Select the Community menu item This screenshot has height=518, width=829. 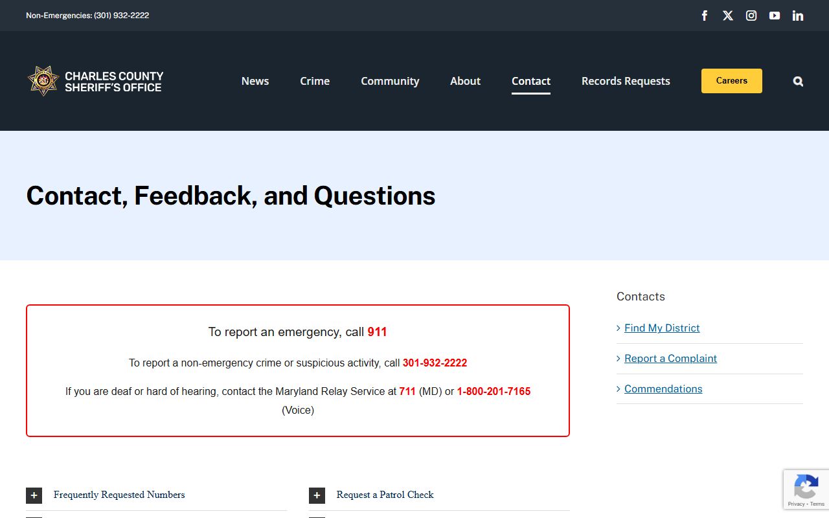390,81
